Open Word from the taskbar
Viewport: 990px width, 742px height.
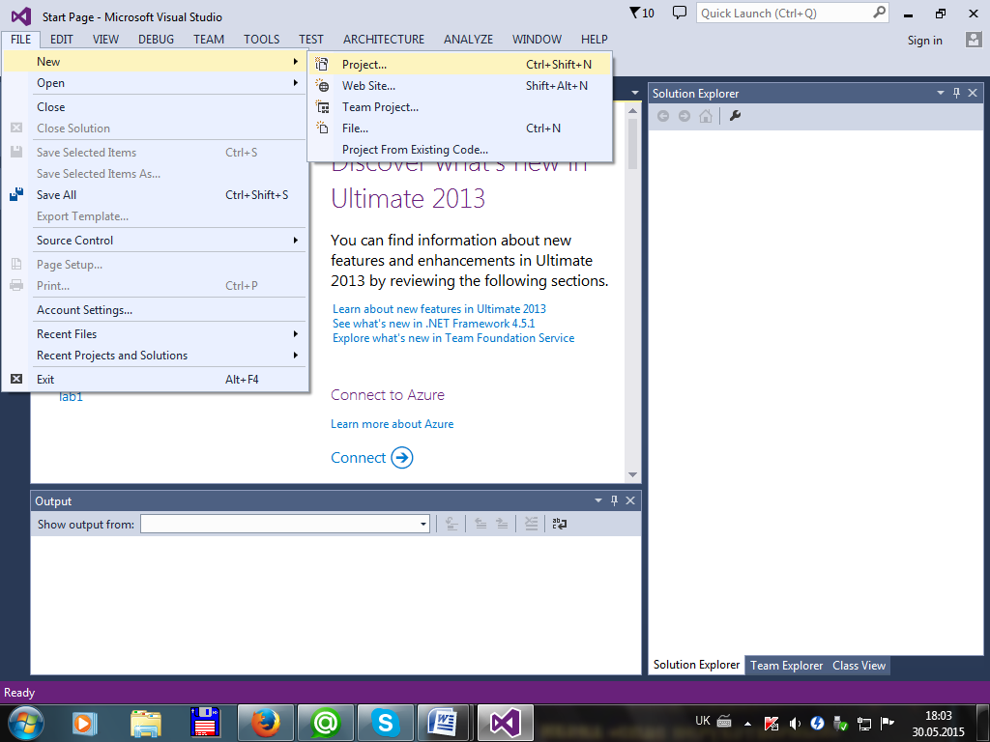445,723
